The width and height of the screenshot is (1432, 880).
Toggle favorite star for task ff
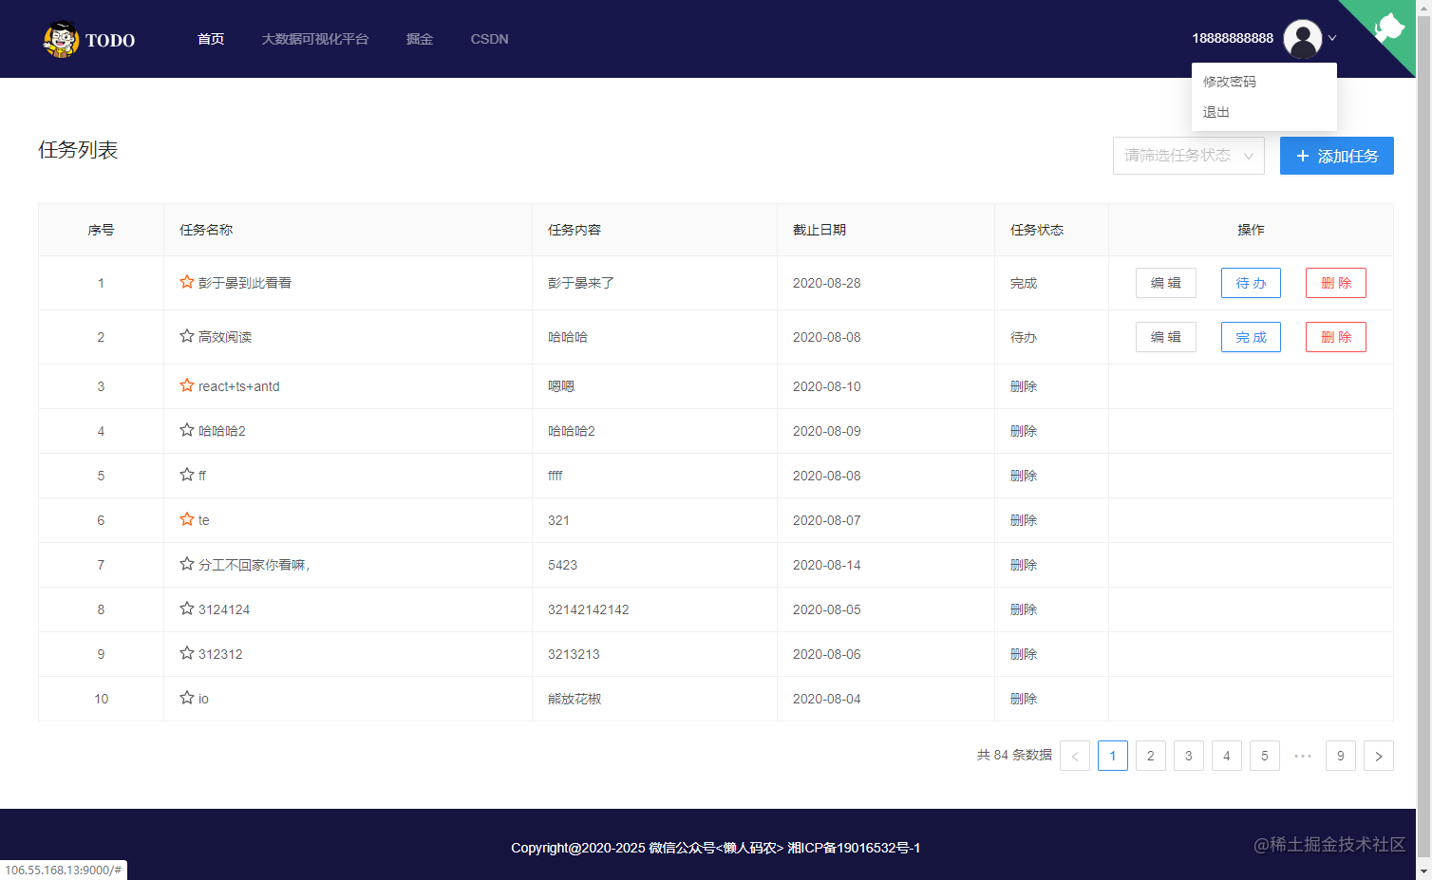point(186,475)
